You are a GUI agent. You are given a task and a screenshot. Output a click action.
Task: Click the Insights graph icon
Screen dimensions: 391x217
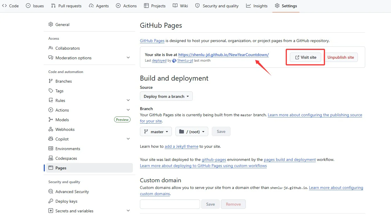point(248,6)
